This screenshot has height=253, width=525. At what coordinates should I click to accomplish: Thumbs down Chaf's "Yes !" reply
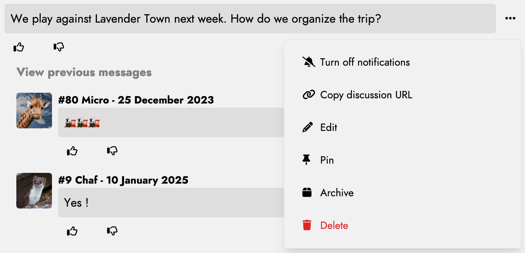click(x=112, y=231)
